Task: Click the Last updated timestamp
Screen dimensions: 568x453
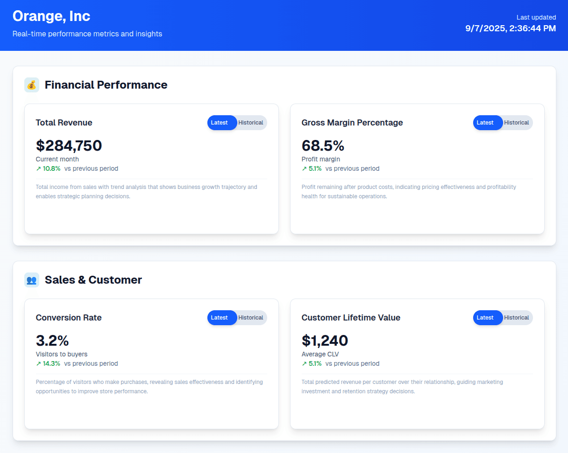Action: [510, 28]
